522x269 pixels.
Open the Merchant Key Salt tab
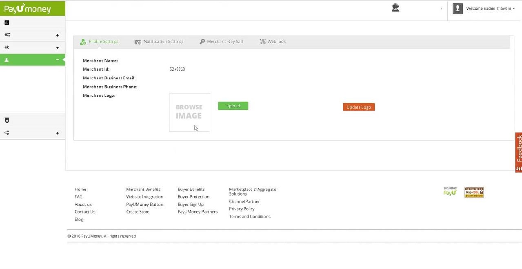pos(221,42)
